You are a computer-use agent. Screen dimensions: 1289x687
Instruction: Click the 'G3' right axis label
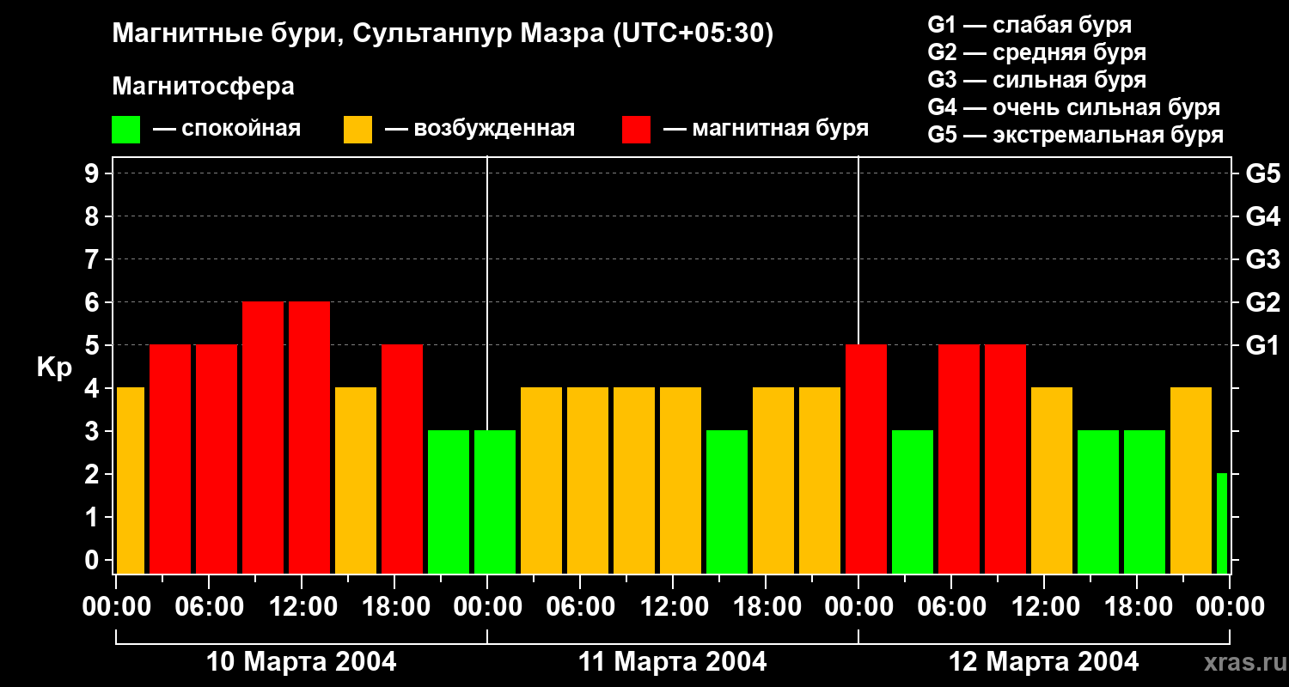point(1262,259)
